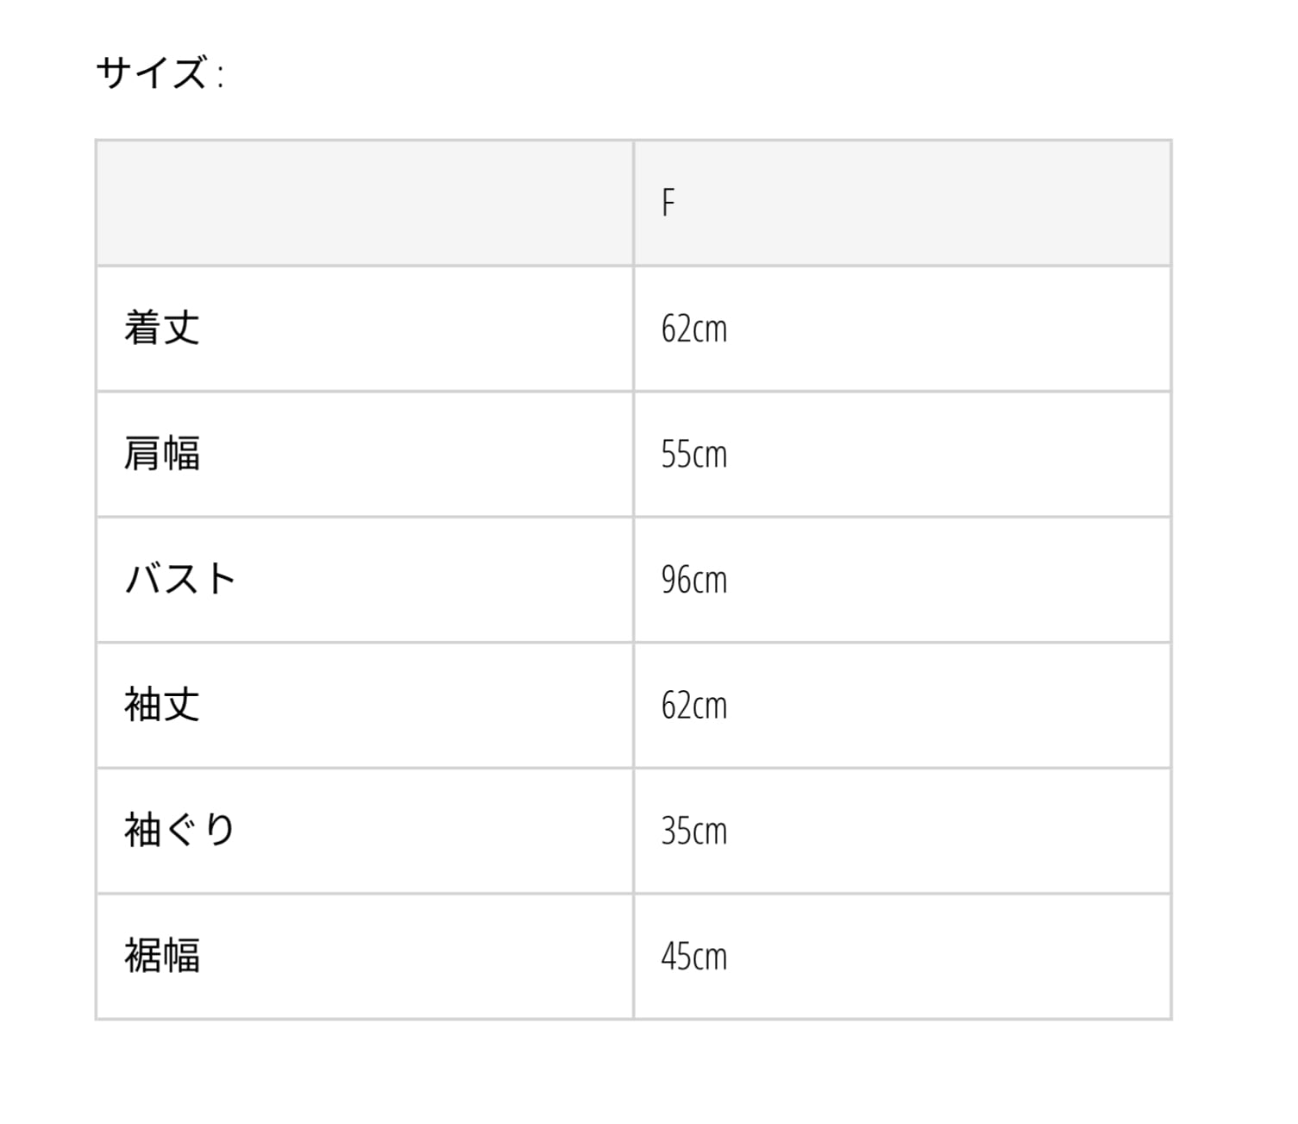Select the 62cm value beside 袖丈

tap(693, 706)
